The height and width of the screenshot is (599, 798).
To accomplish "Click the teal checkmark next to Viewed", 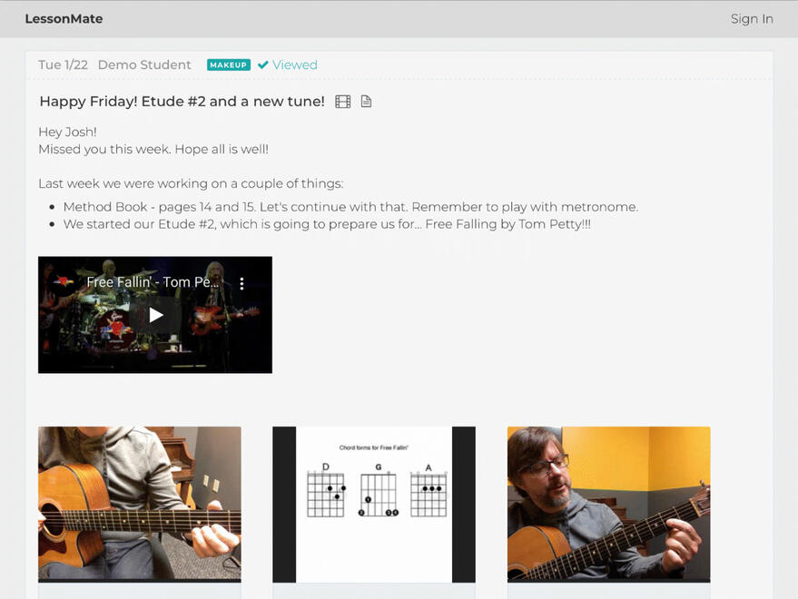I will (x=263, y=65).
